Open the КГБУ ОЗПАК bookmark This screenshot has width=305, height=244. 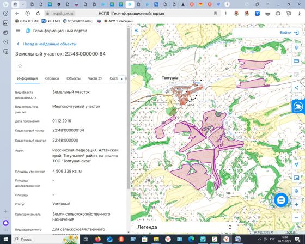(x=27, y=21)
